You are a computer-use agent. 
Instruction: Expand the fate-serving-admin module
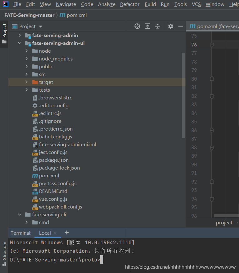20,35
